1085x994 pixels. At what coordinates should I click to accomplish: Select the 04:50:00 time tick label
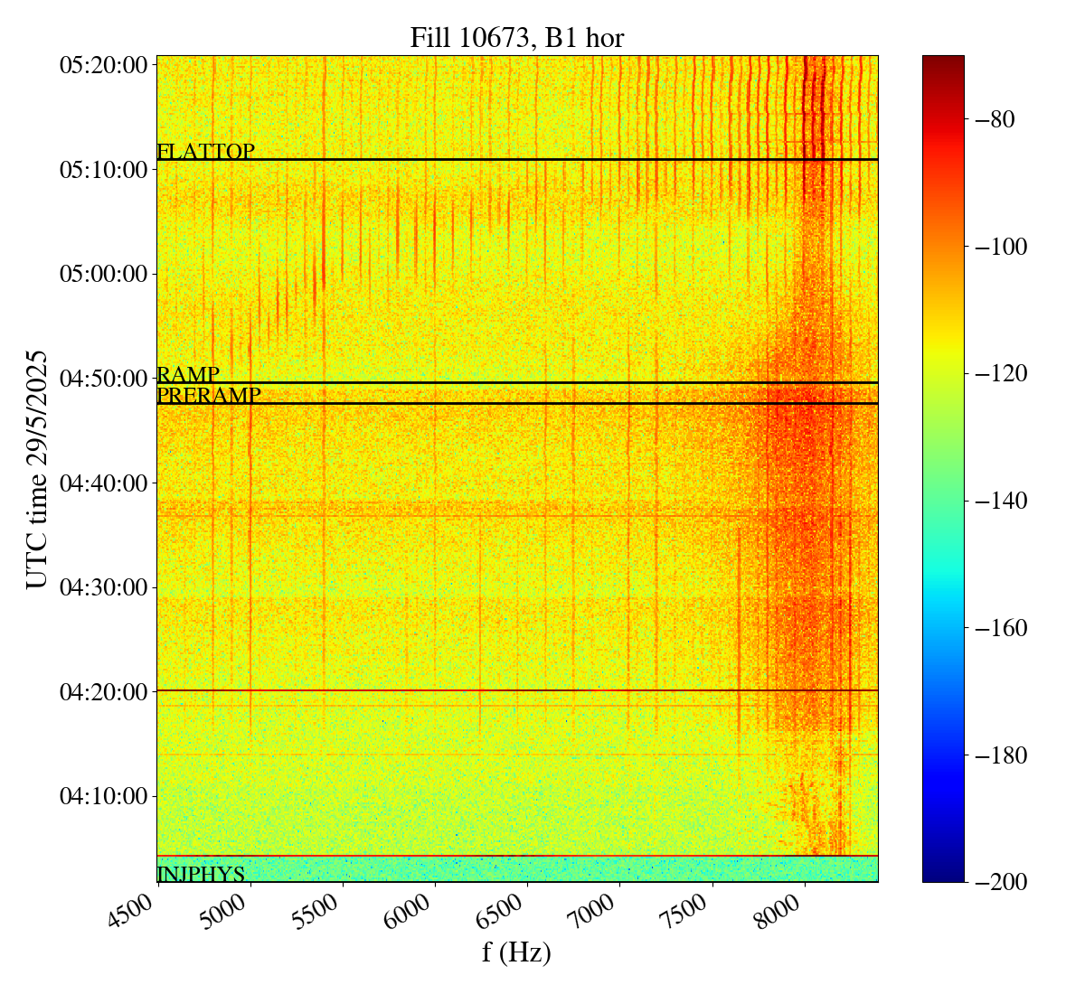point(103,379)
